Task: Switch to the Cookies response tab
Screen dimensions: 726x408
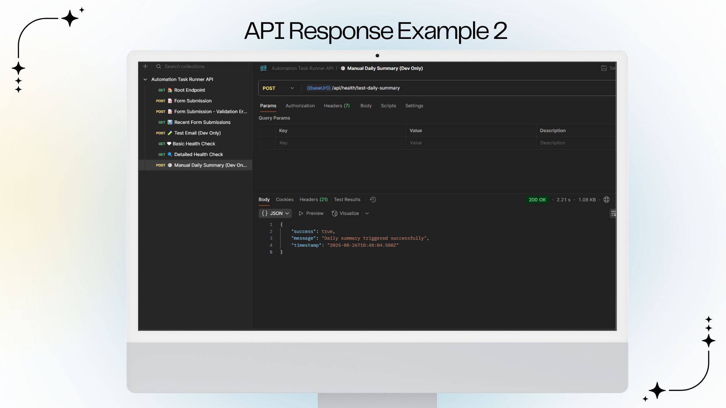Action: [x=284, y=199]
